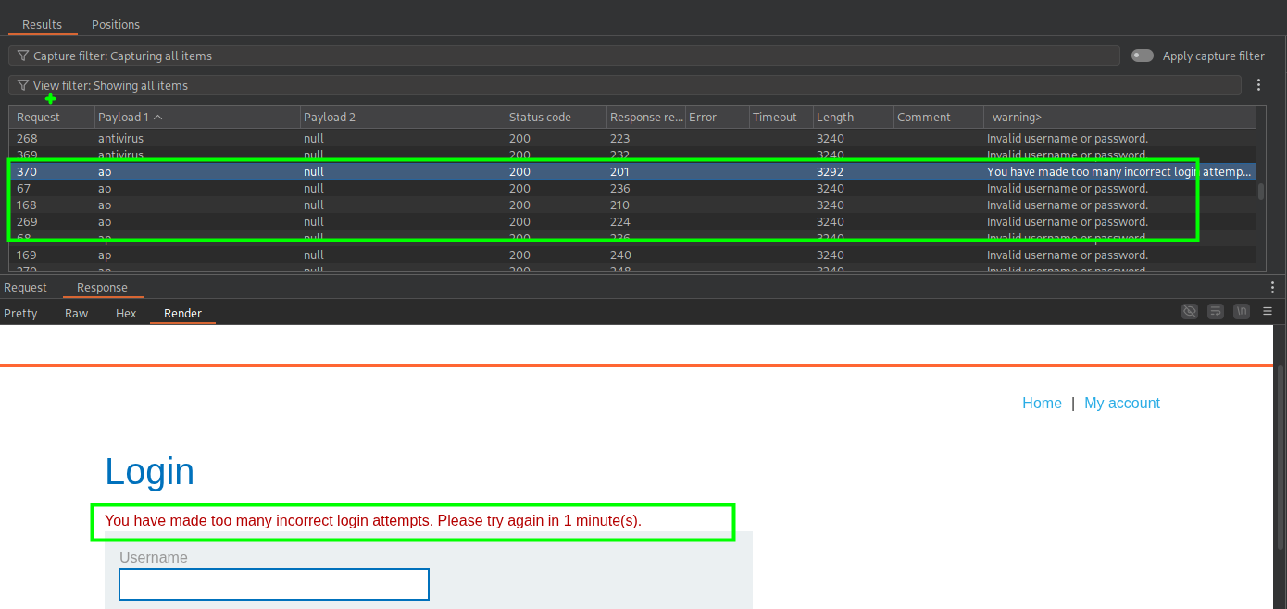
Task: Open the Request tab in message viewer
Action: [25, 288]
